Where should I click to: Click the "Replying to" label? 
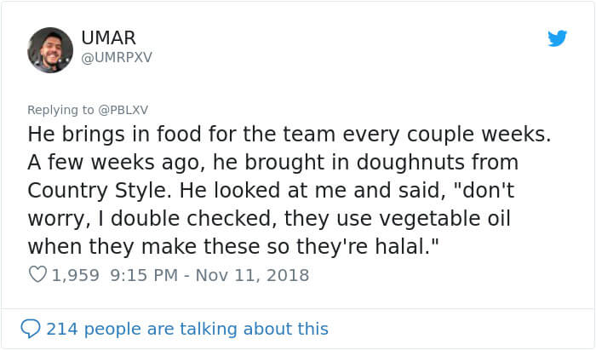coord(63,111)
